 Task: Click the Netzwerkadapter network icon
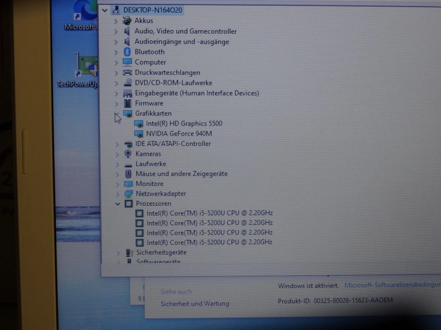click(x=128, y=194)
